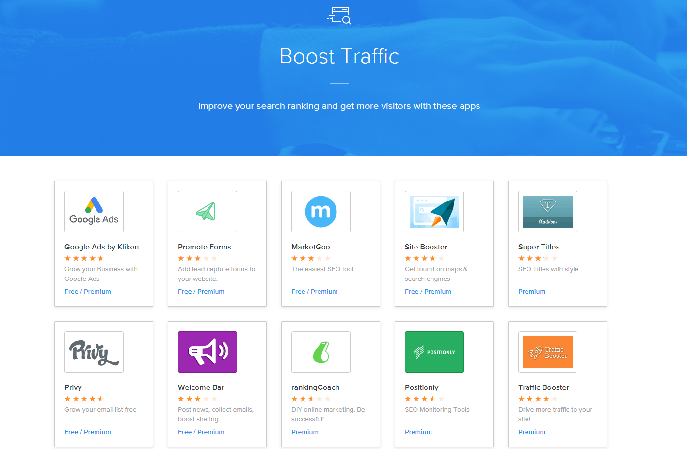
Task: Click Free / Premium under Promote Forms
Action: (201, 291)
